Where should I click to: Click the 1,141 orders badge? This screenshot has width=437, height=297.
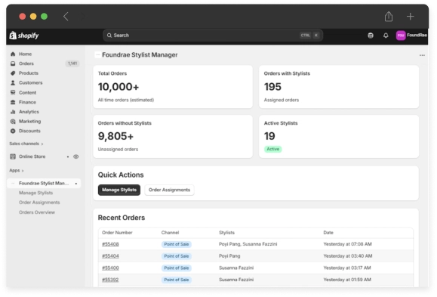(72, 63)
